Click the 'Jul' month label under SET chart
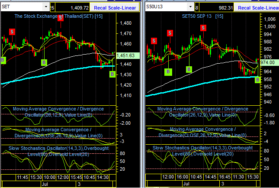The width and height of the screenshot is (279, 188). pyautogui.click(x=45, y=184)
